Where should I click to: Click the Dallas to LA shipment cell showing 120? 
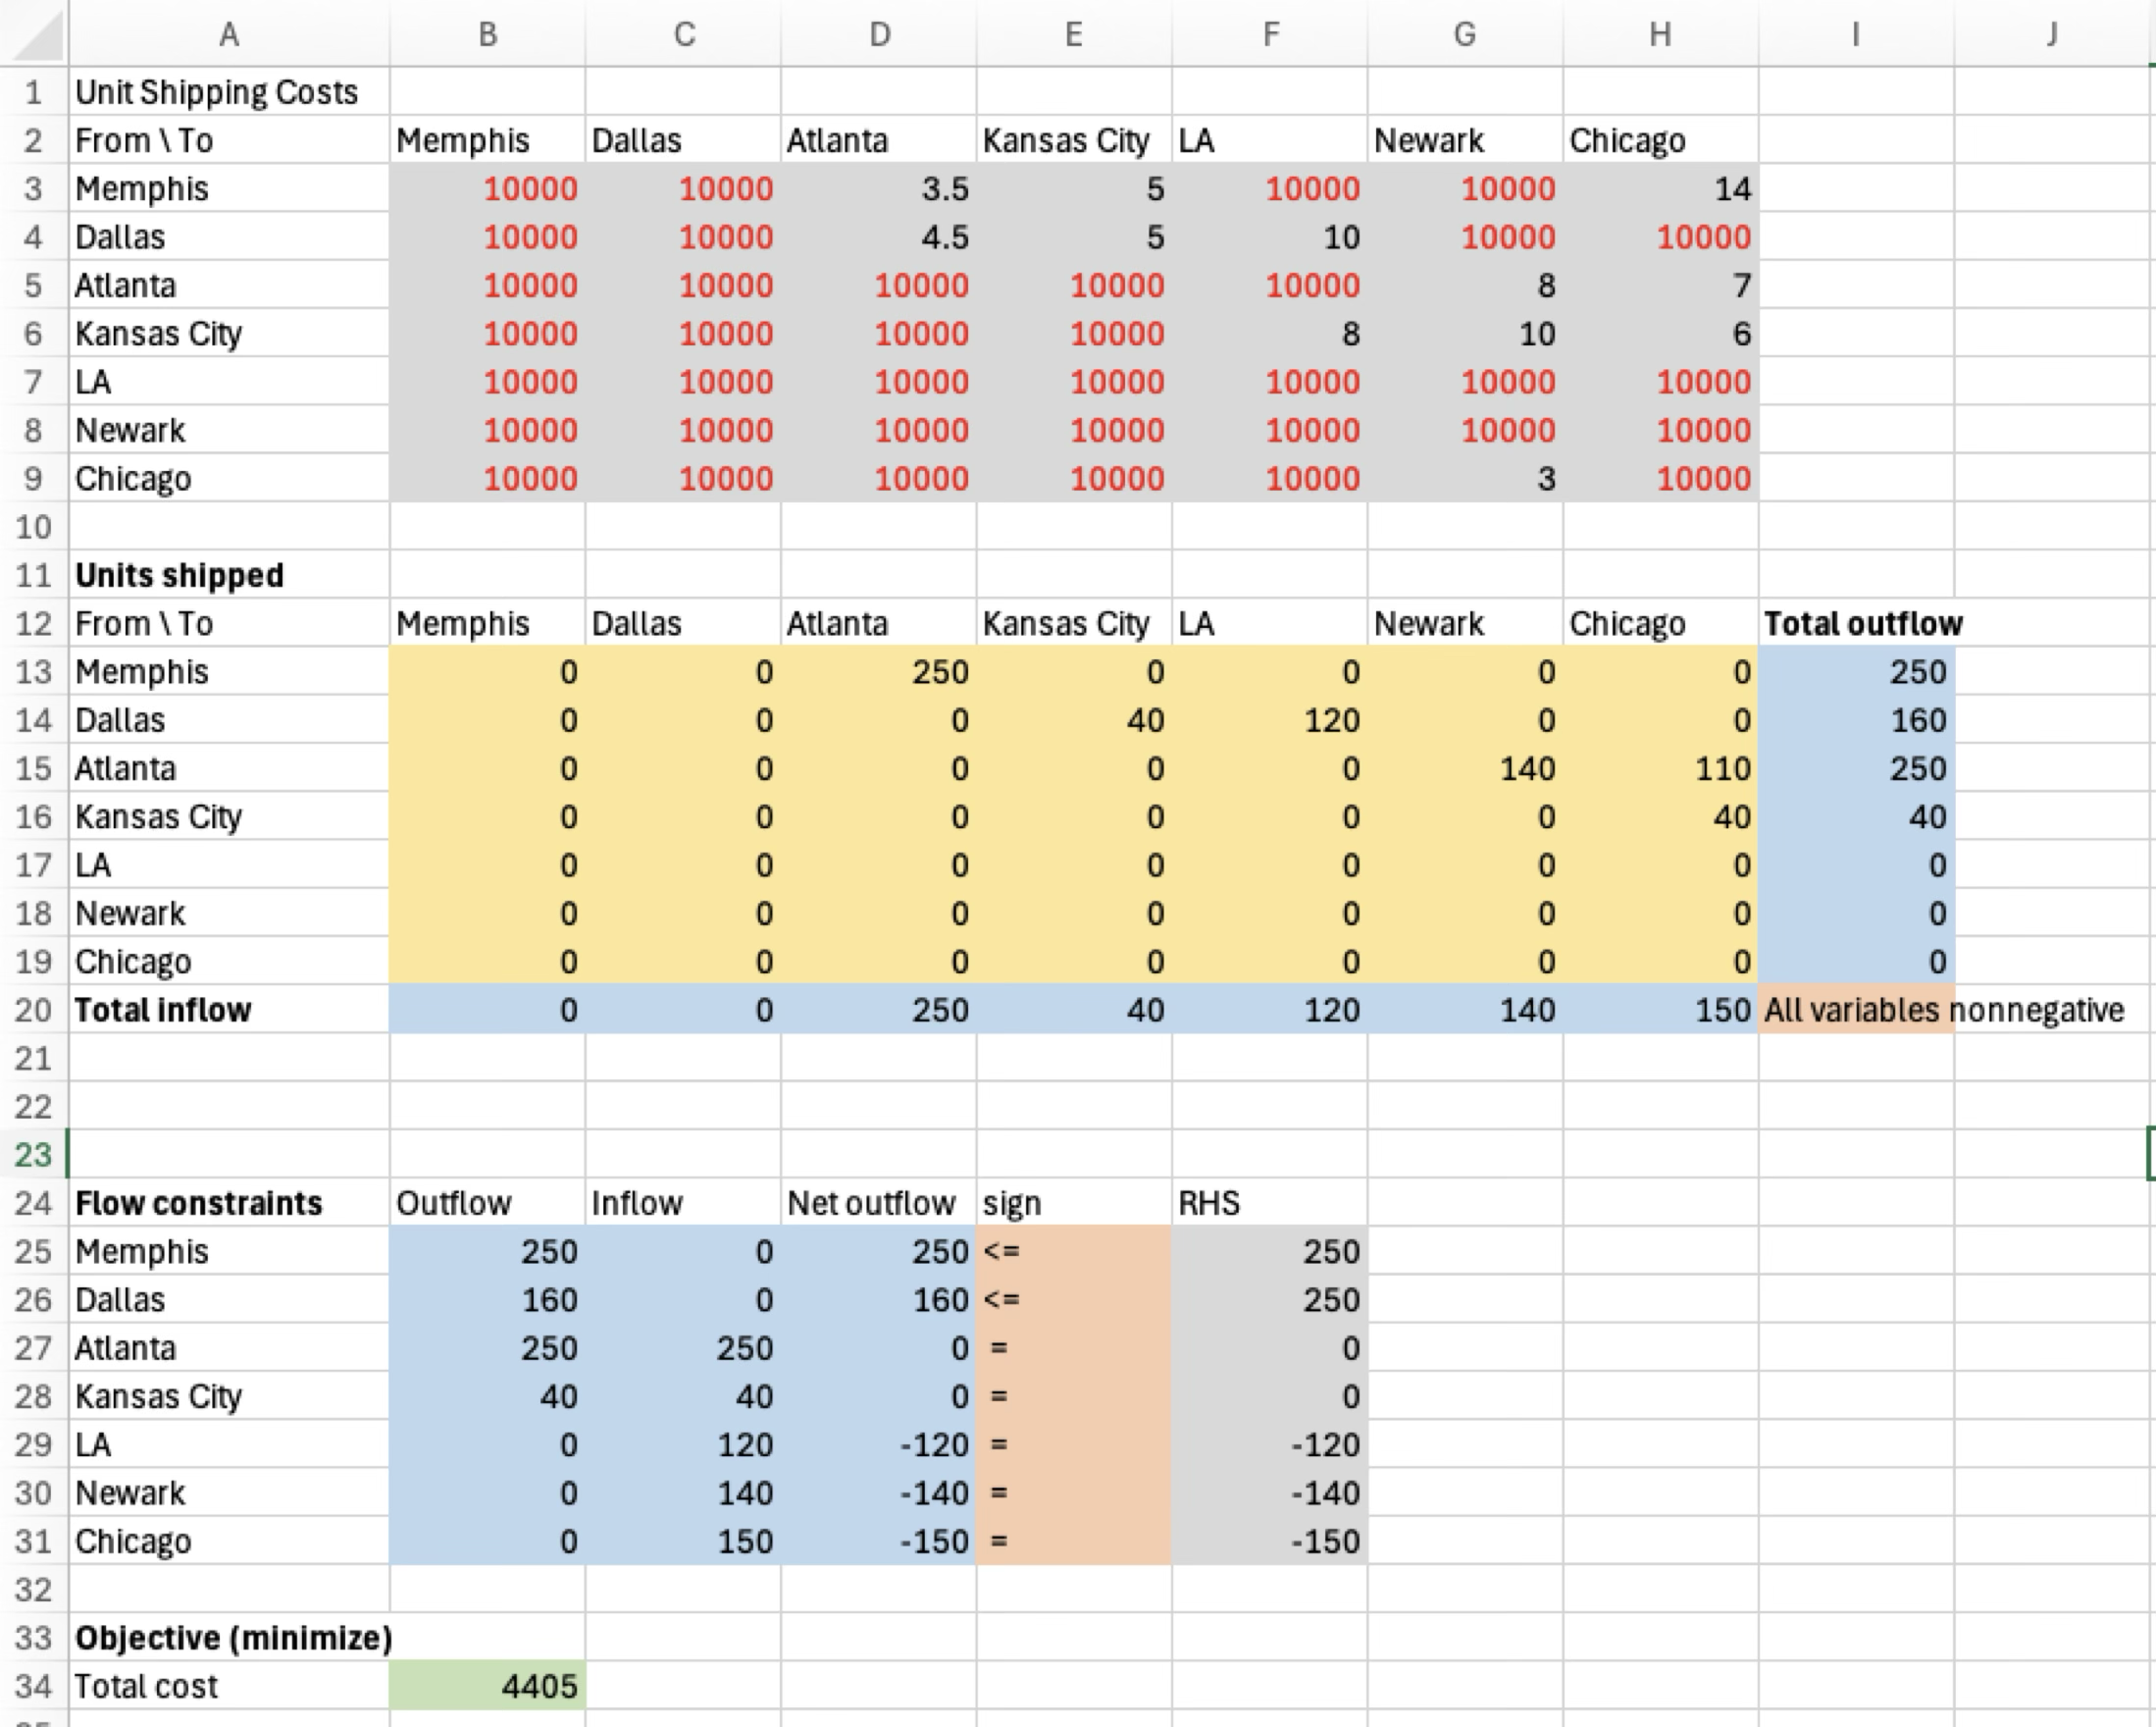pos(1270,719)
